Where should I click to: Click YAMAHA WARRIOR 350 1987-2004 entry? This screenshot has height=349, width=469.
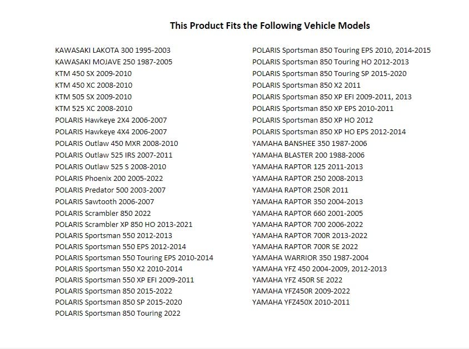[x=311, y=257]
